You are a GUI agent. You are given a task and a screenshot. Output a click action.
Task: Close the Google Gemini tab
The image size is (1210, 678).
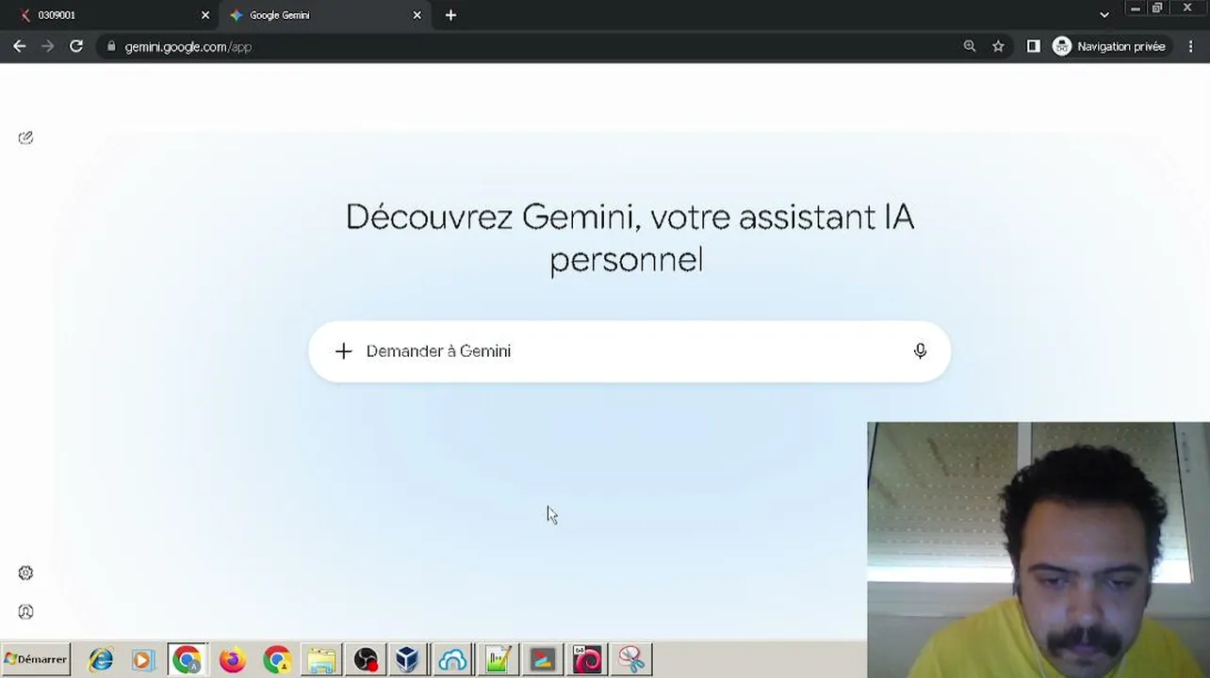[417, 15]
